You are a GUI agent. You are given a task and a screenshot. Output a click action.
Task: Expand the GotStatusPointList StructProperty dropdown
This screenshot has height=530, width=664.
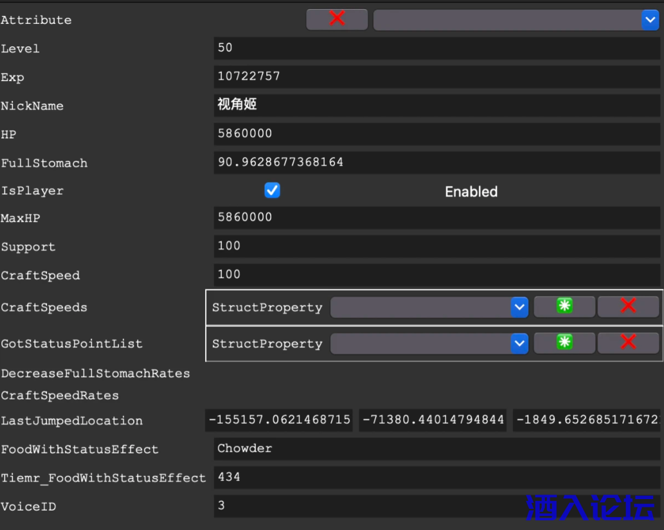click(x=429, y=343)
